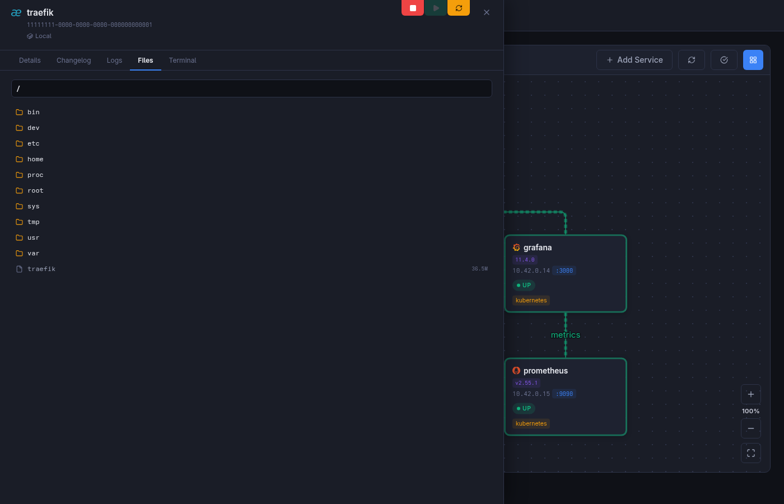This screenshot has width=784, height=504.
Task: Select the Files tab
Action: 146,60
